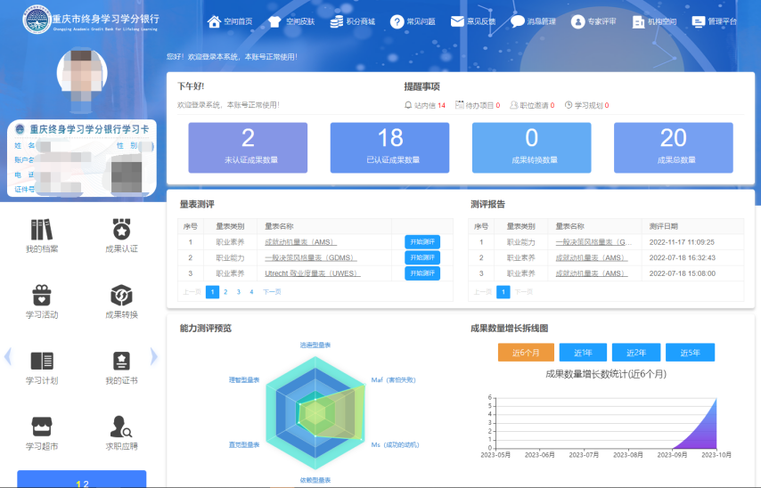Screen dimensions: 761x488
Task: Open 学习活动 gift icon
Action: point(42,295)
